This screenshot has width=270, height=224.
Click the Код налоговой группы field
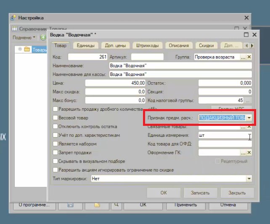[x=221, y=100]
